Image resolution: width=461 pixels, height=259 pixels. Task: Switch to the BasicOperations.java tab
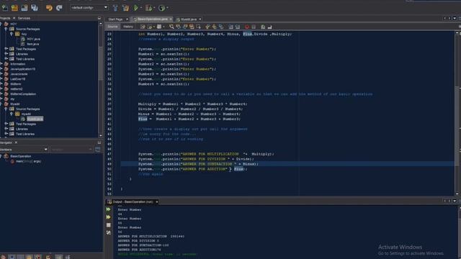152,19
